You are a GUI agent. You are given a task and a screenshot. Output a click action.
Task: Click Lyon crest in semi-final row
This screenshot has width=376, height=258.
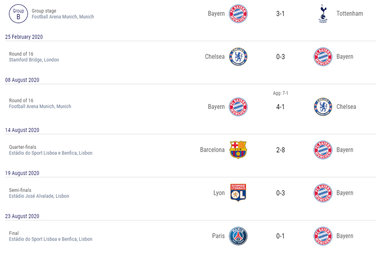pos(238,193)
